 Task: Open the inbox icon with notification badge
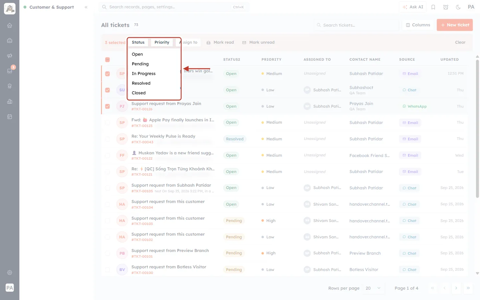point(10,71)
